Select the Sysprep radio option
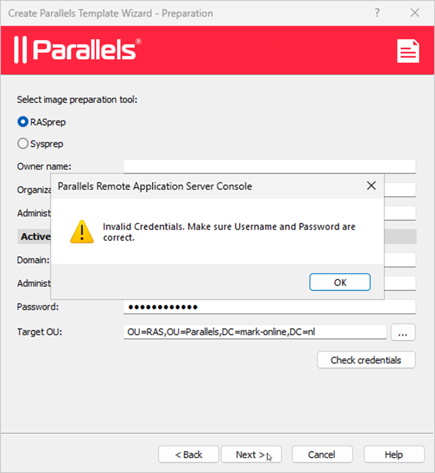Viewport: 435px width, 473px height. pyautogui.click(x=23, y=143)
